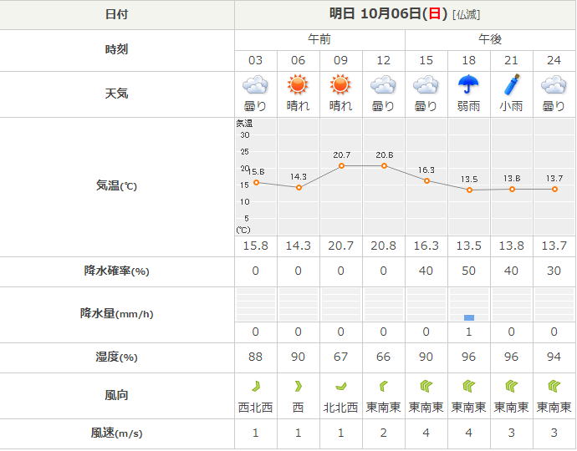The width and height of the screenshot is (577, 451).
Task: Click the humidity value 66
Action: pos(384,357)
